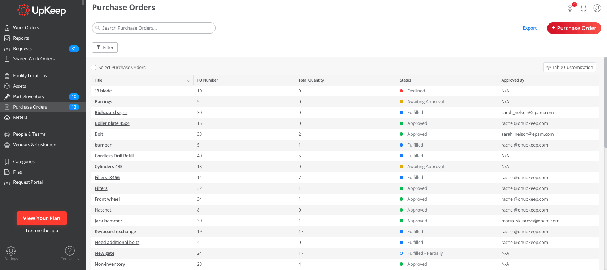The image size is (607, 270).
Task: Click the Export link
Action: [x=529, y=28]
